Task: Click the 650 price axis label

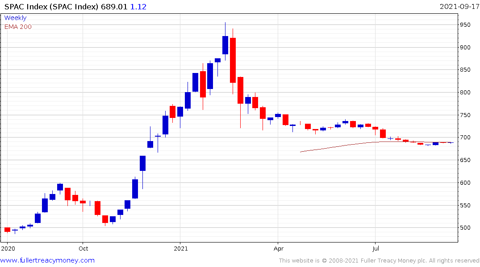Action: click(x=465, y=160)
